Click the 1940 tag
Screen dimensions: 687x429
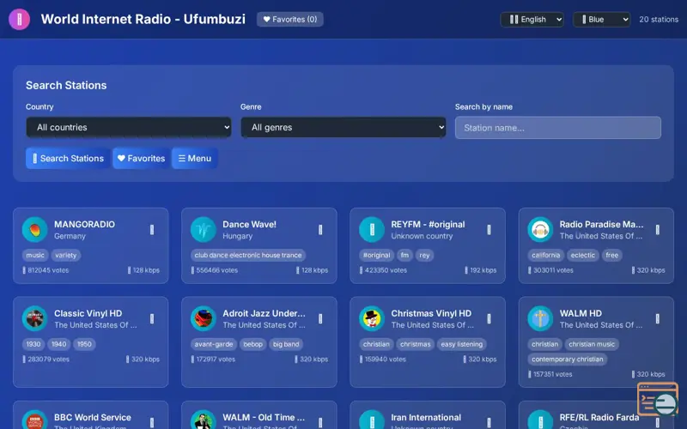(58, 344)
